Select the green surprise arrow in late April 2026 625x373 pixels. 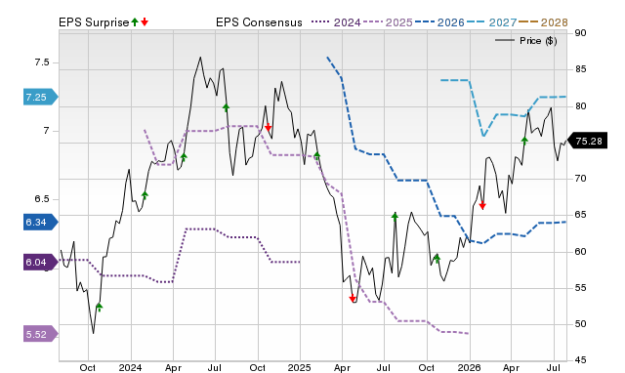point(524,140)
